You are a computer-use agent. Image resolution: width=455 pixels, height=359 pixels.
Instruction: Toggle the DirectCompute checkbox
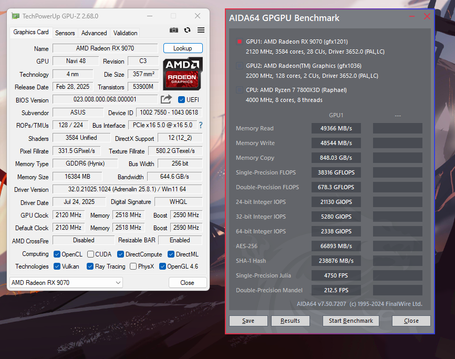120,254
